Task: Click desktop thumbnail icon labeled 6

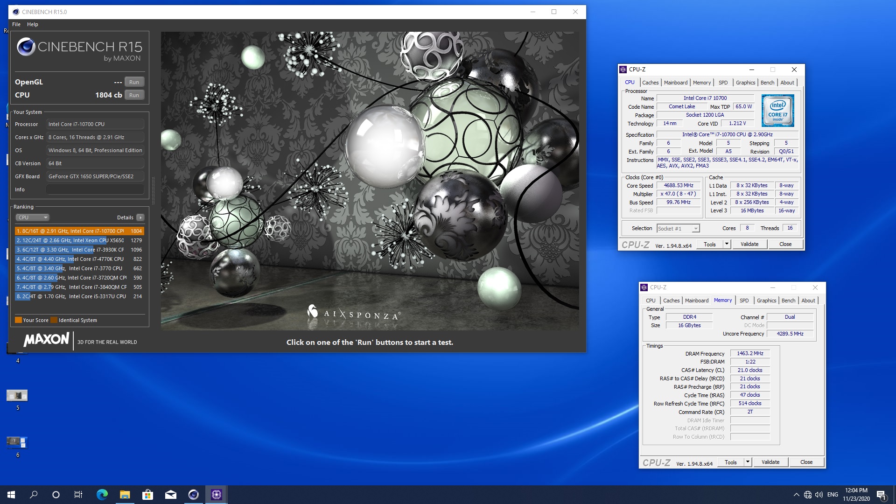Action: pos(17,442)
